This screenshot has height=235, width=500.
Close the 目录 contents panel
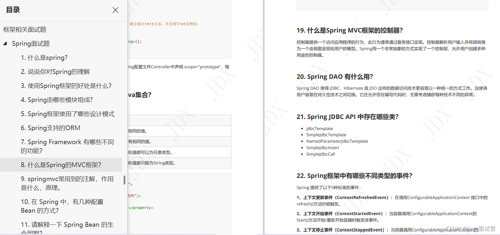115,10
